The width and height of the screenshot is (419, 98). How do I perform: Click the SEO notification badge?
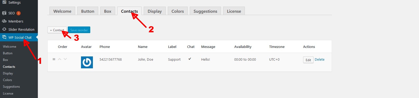pos(19,13)
